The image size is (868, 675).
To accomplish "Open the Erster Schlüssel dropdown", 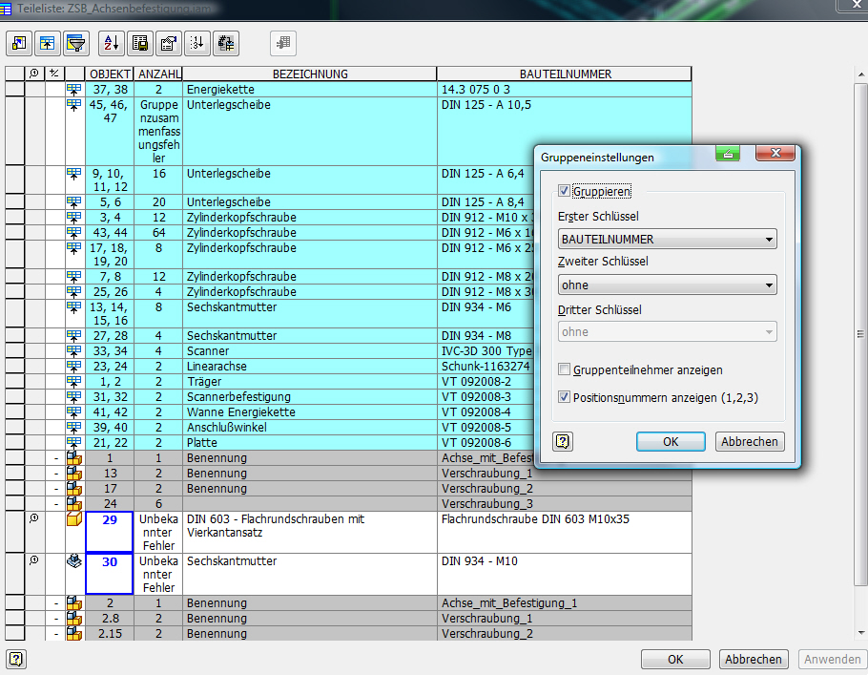I will point(667,240).
